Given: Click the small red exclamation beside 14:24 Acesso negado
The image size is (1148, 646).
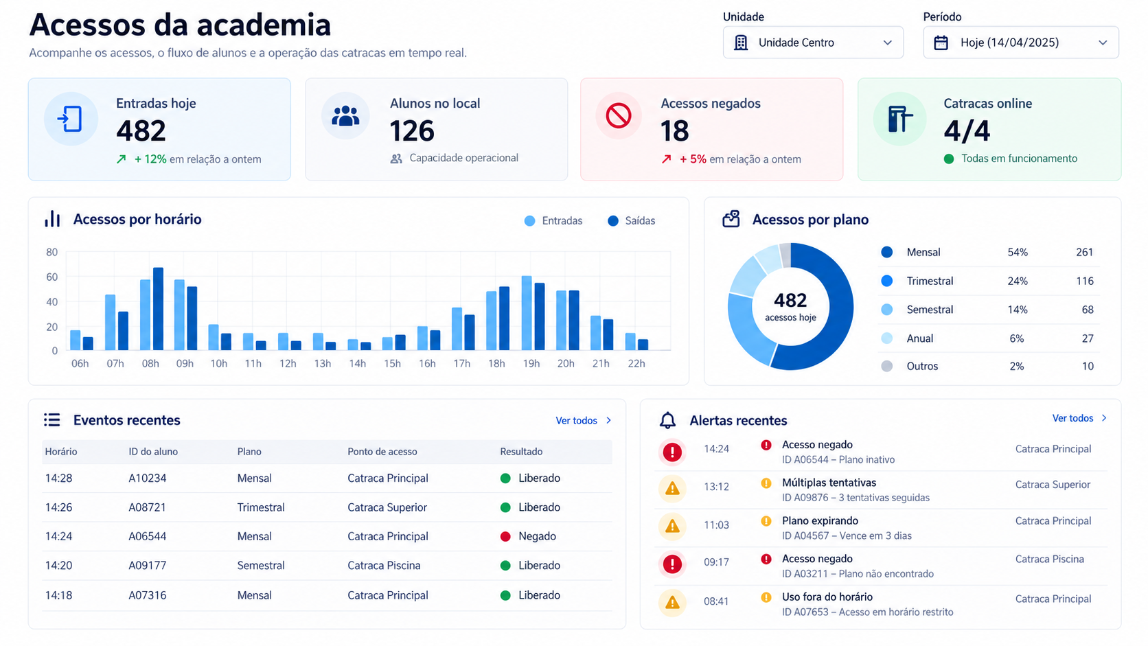Looking at the screenshot, I should (766, 445).
